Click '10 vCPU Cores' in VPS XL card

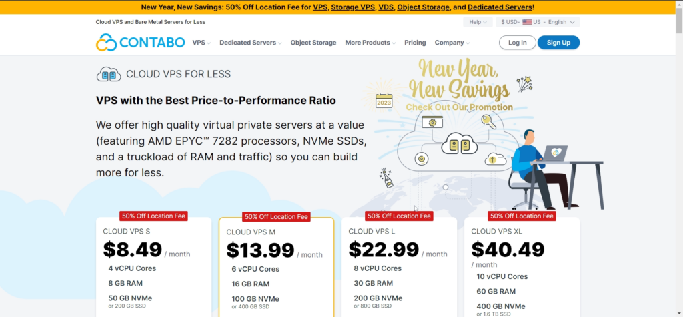tap(502, 276)
